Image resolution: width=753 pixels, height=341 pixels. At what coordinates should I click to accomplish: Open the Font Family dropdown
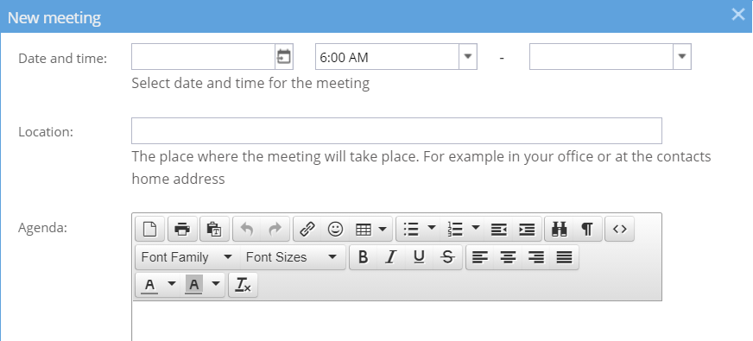coord(187,257)
